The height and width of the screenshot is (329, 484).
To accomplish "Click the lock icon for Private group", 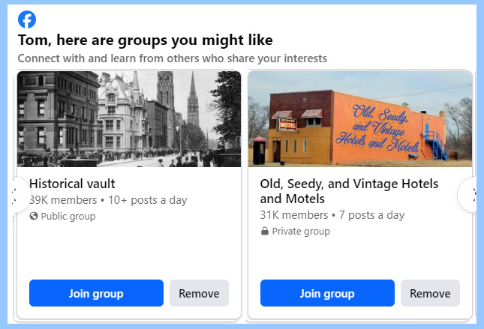I will tap(265, 232).
